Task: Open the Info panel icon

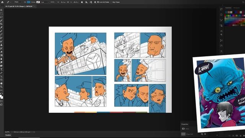Action: 221,15
